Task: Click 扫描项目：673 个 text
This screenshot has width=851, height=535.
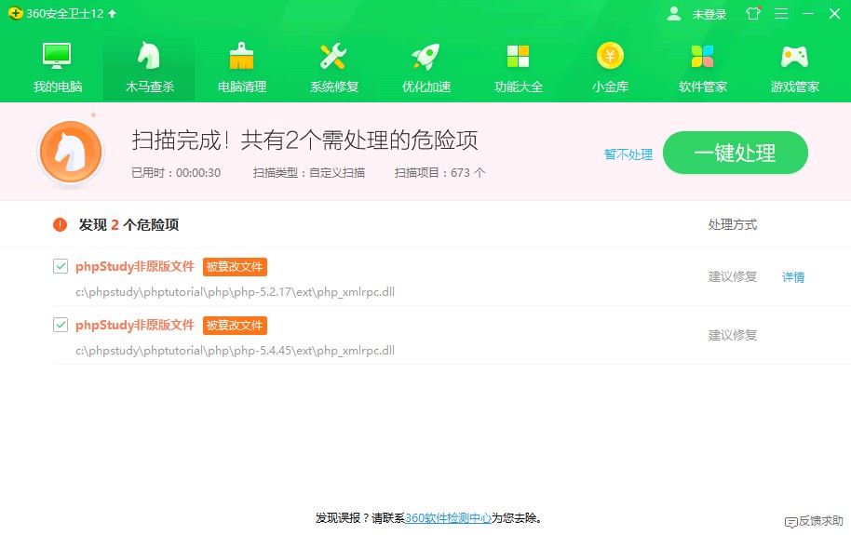Action: point(439,173)
